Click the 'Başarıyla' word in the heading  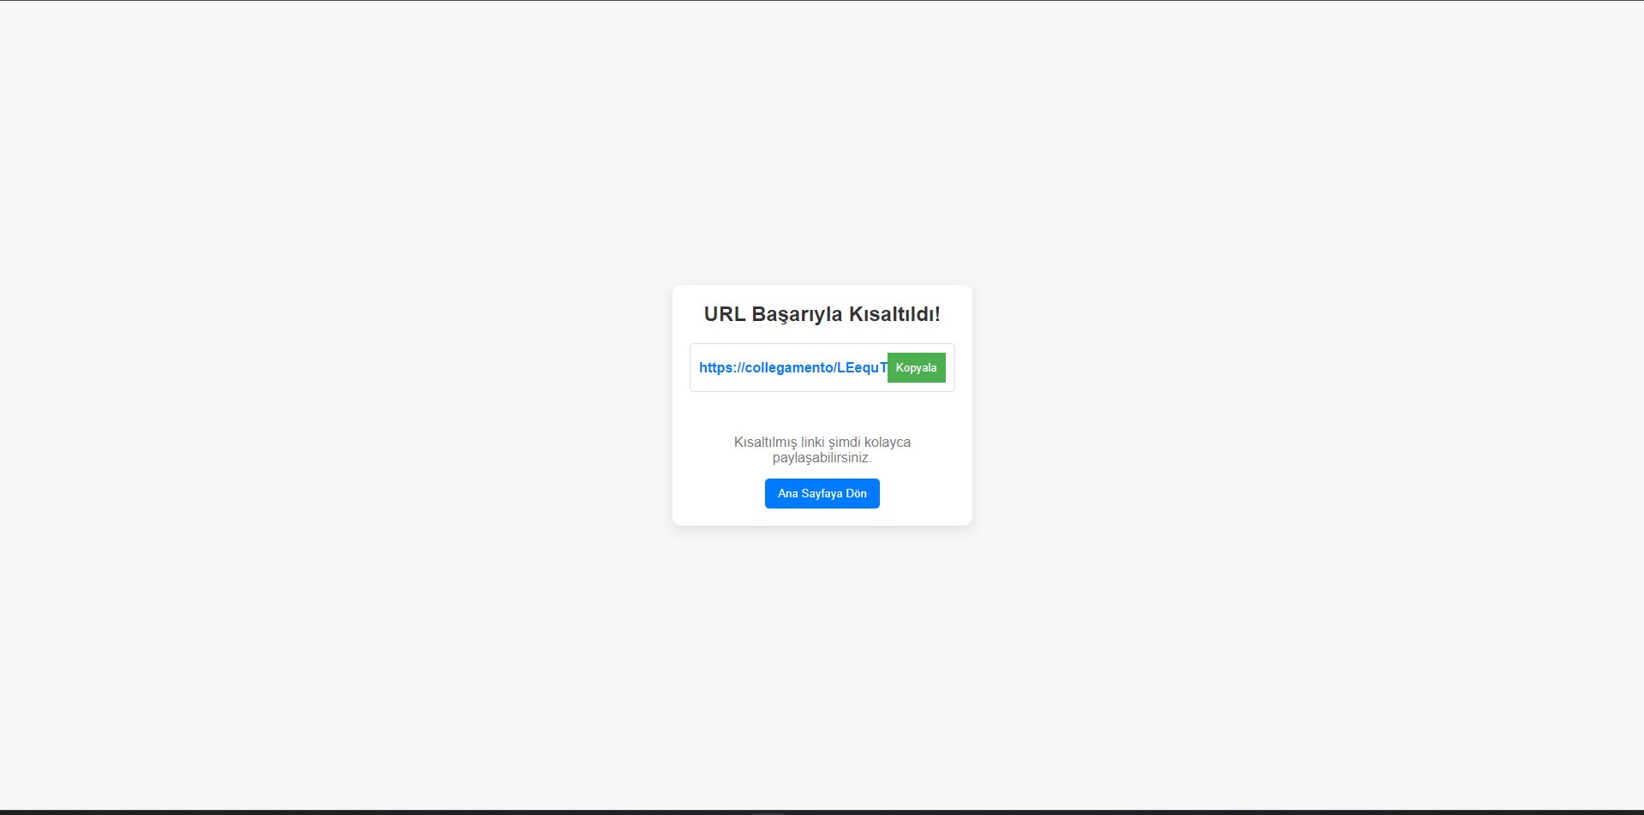[x=797, y=314]
